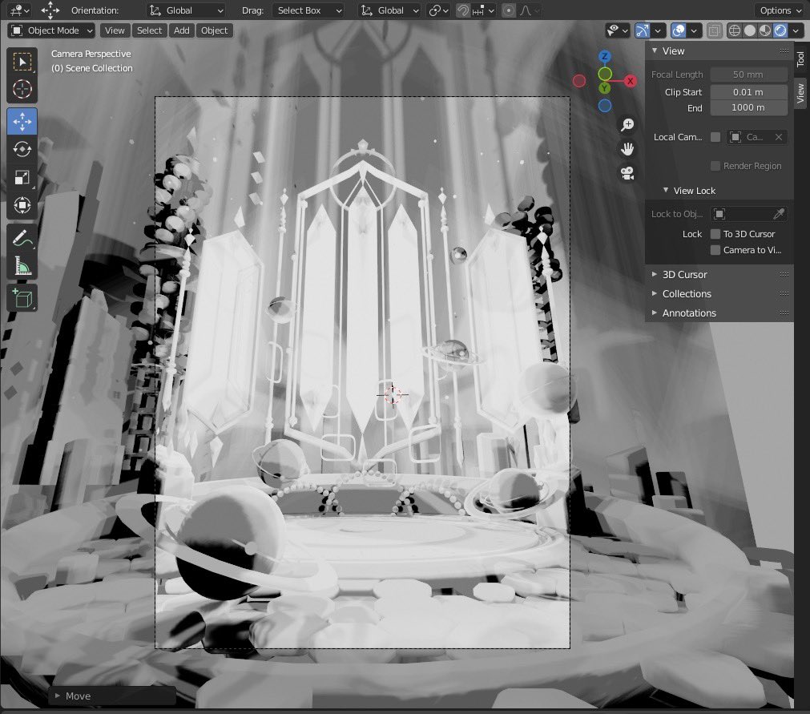Open the overlays options dropdown arrow
The width and height of the screenshot is (810, 714).
click(694, 30)
